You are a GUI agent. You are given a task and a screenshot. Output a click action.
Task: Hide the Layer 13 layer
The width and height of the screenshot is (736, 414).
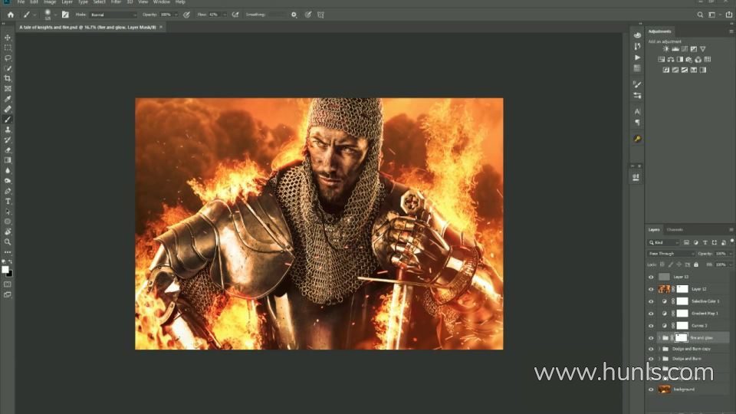(651, 277)
